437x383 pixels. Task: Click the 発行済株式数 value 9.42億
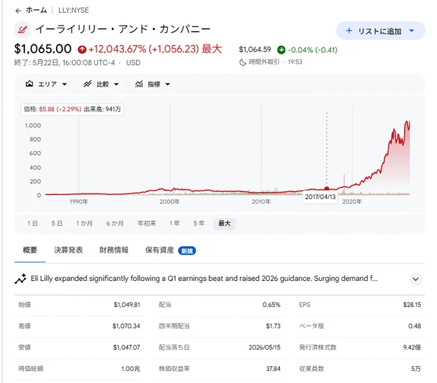412,347
